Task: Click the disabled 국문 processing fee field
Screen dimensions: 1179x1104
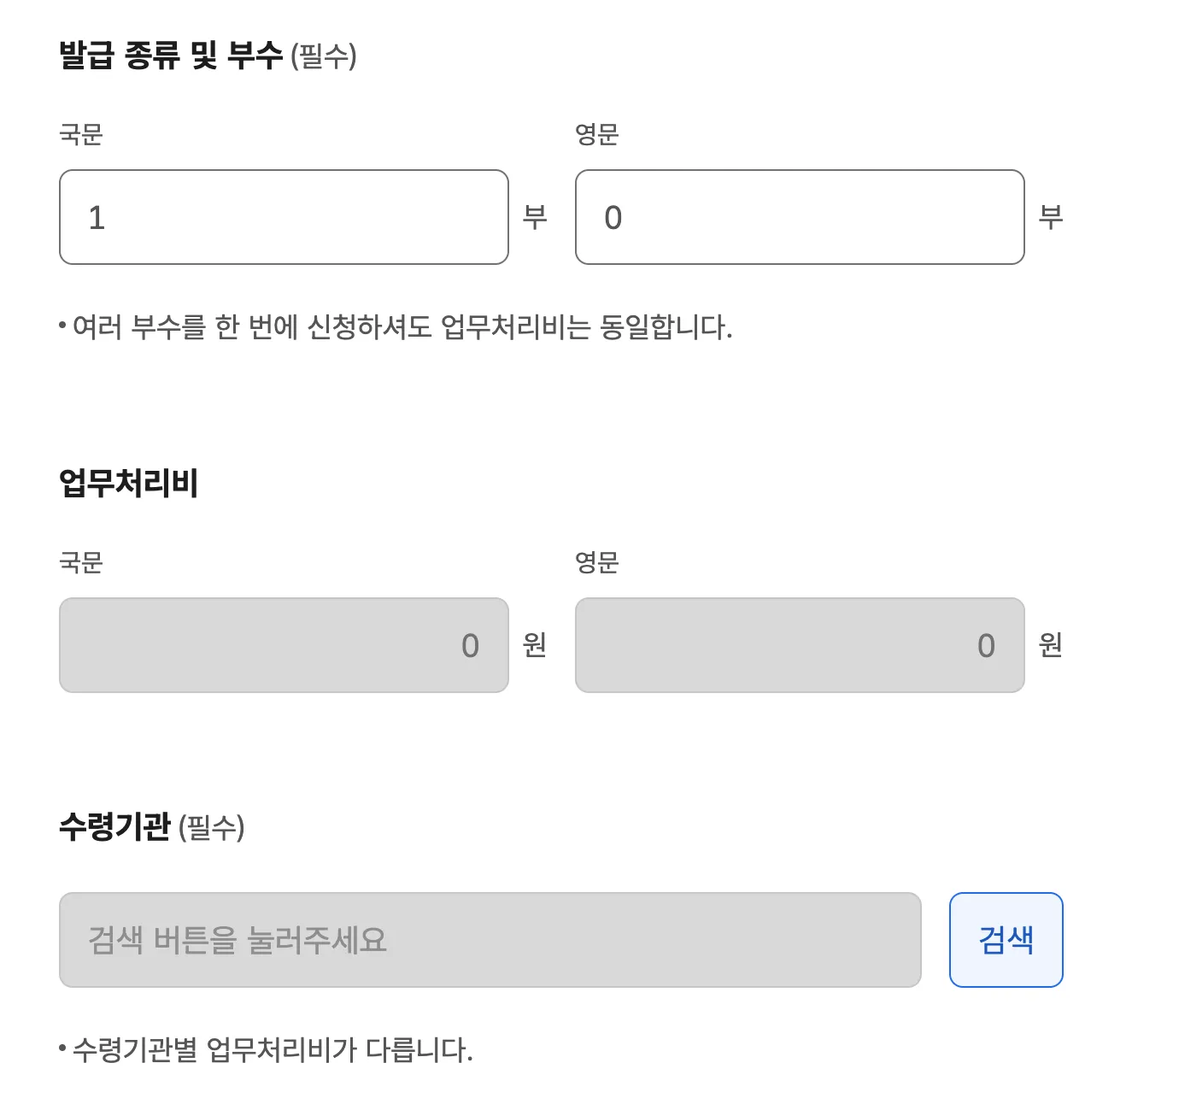Action: coord(282,645)
